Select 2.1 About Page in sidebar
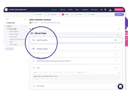This screenshot has width=128, height=96. [12, 29]
